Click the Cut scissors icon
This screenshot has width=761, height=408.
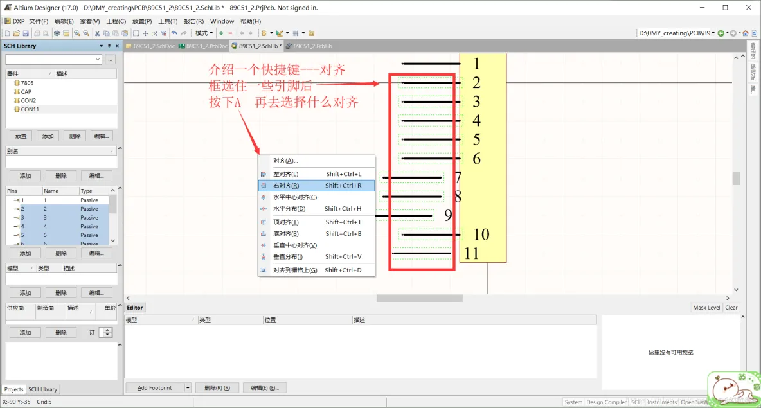[97, 33]
